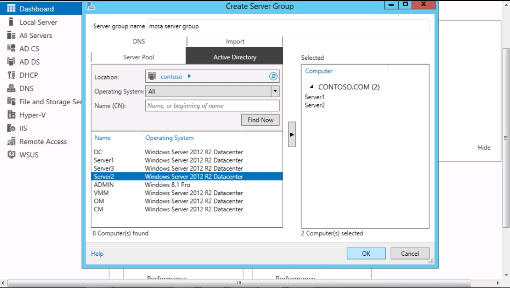Sort results by Name column header
Screen dimensions: 510x288
pyautogui.click(x=102, y=137)
